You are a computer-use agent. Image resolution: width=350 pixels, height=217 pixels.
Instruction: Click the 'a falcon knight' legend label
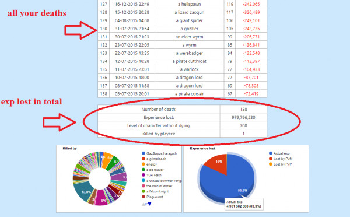point(157,191)
